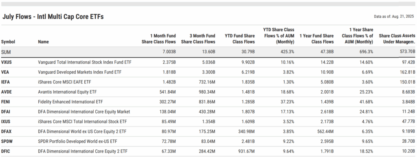Click DFA Dimensional International Core Equity Market name

click(84, 112)
